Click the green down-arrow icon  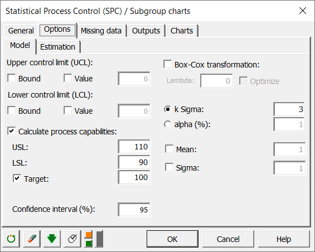coord(52,239)
